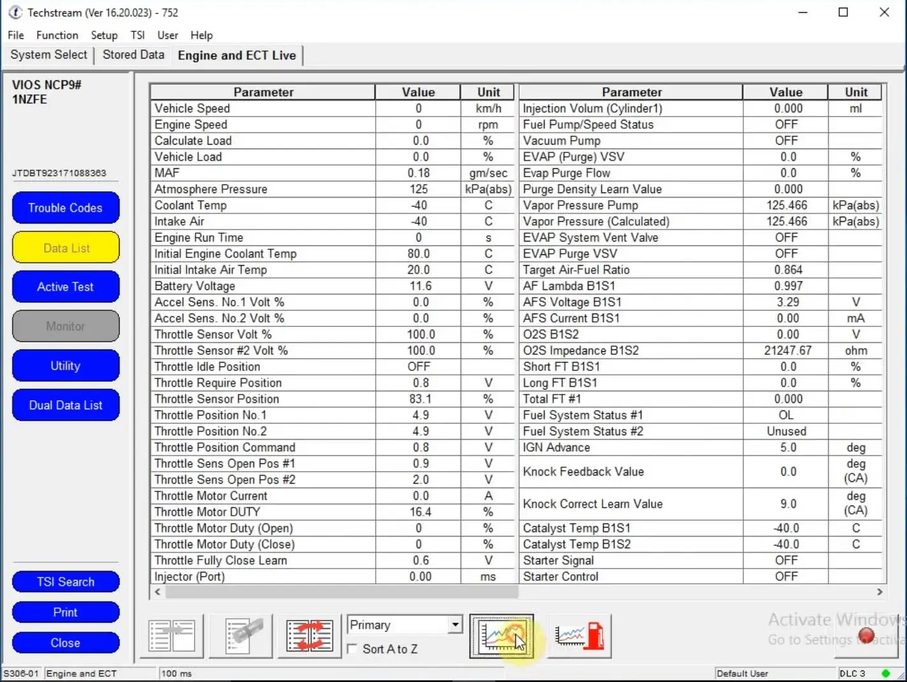907x682 pixels.
Task: Open the Primary list dropdown
Action: 455,625
